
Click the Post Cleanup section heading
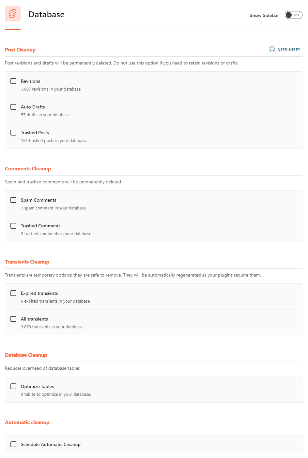(x=20, y=50)
